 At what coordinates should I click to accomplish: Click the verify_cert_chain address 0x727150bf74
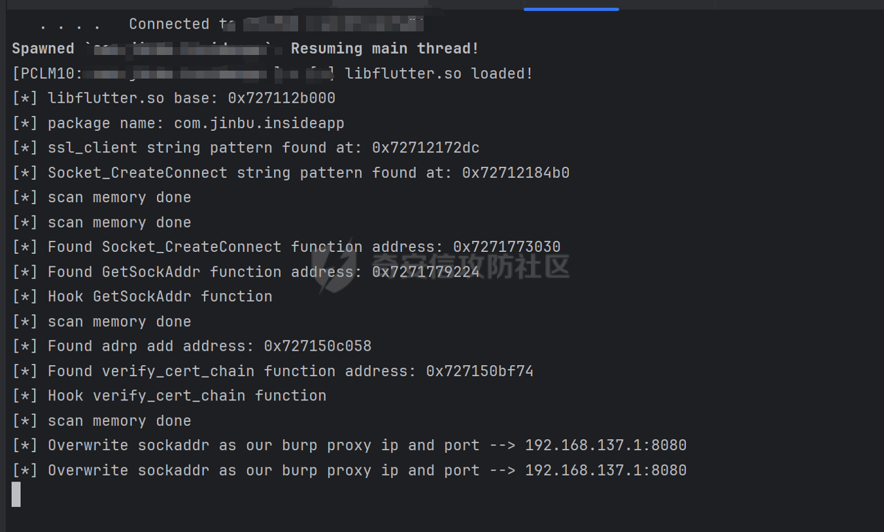tap(480, 371)
